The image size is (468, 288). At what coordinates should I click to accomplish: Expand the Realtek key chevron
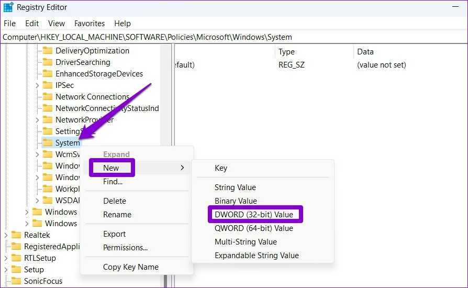pyautogui.click(x=6, y=235)
